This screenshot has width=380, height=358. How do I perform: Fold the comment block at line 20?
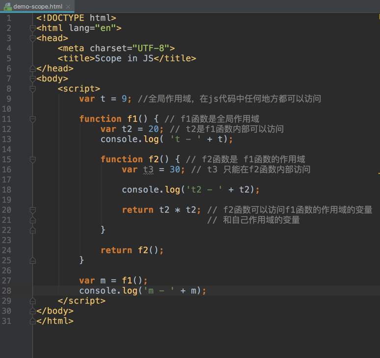pos(32,210)
